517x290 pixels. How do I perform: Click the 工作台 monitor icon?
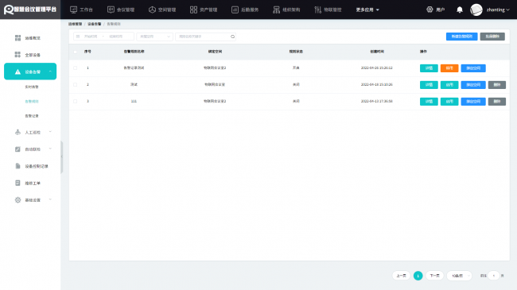(73, 10)
